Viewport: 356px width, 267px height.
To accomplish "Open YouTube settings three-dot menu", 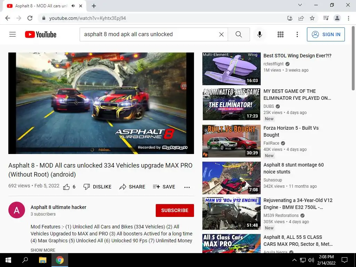I will pos(297,34).
